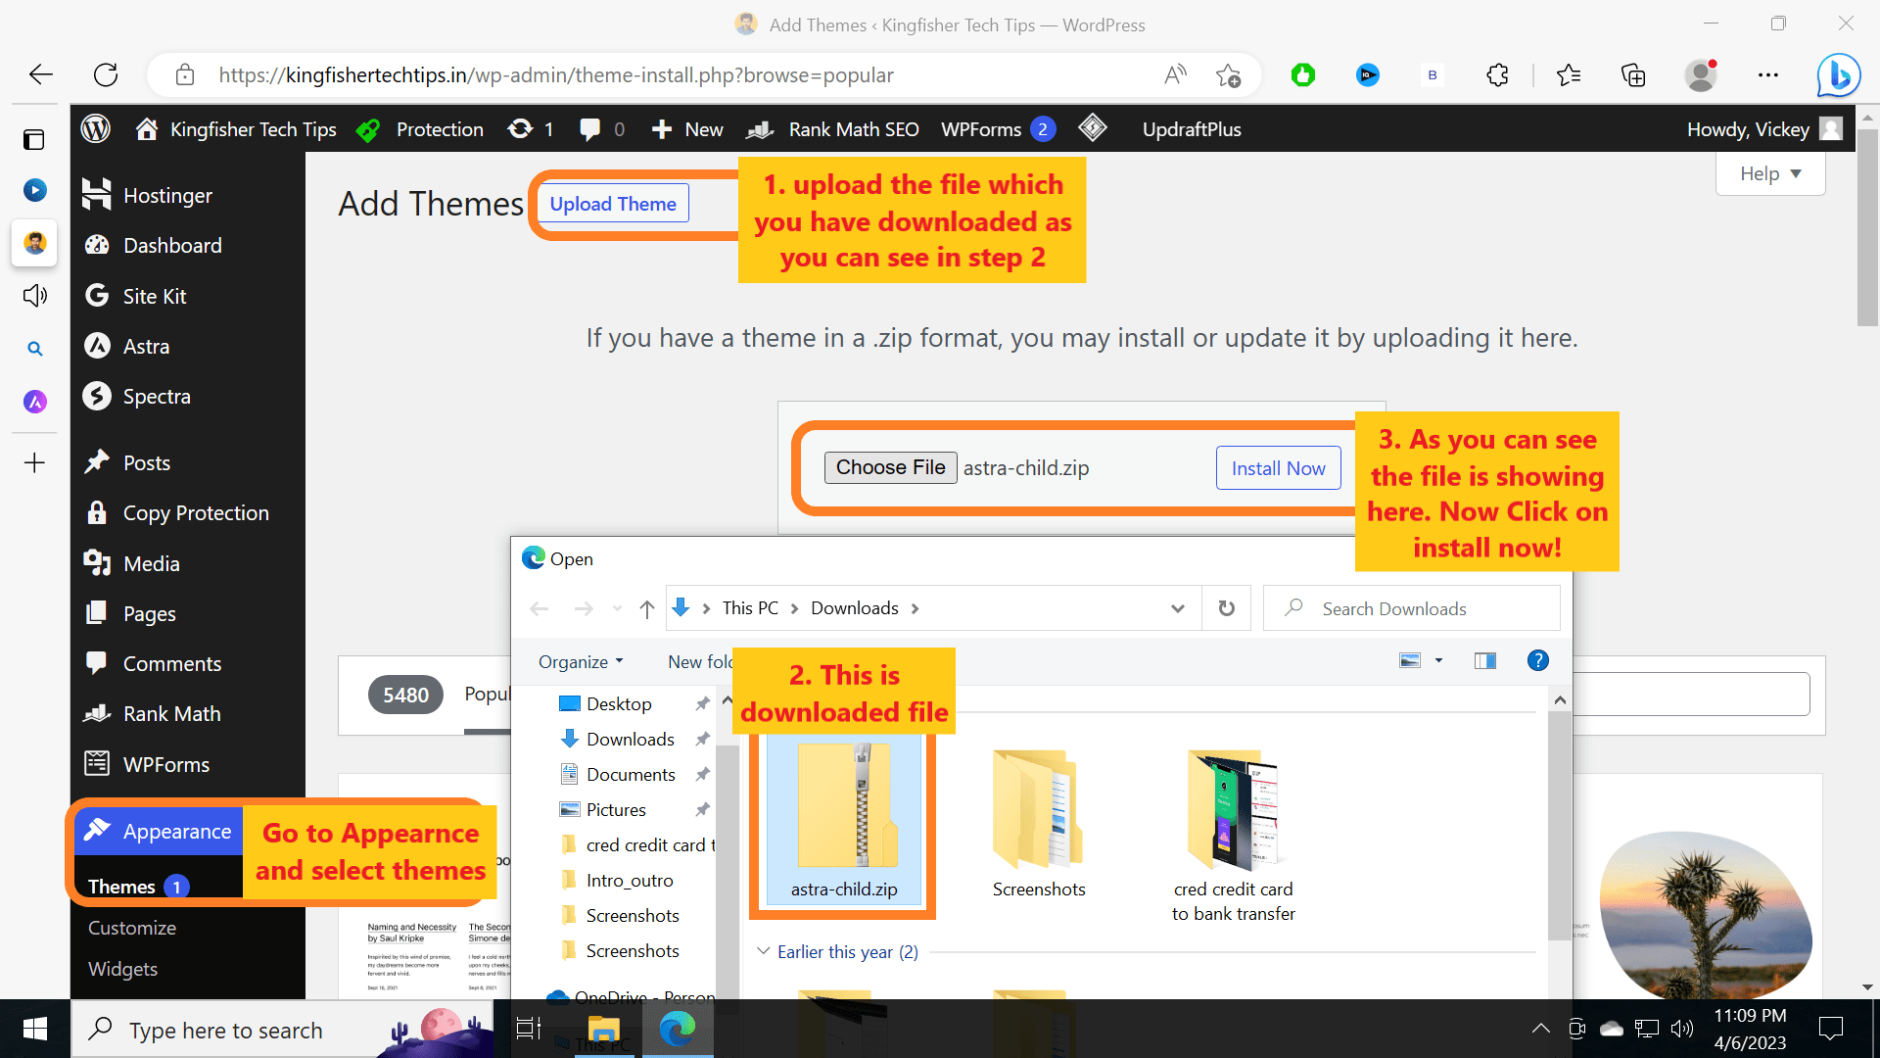
Task: Select the astra-child.zip file
Action: pyautogui.click(x=844, y=819)
